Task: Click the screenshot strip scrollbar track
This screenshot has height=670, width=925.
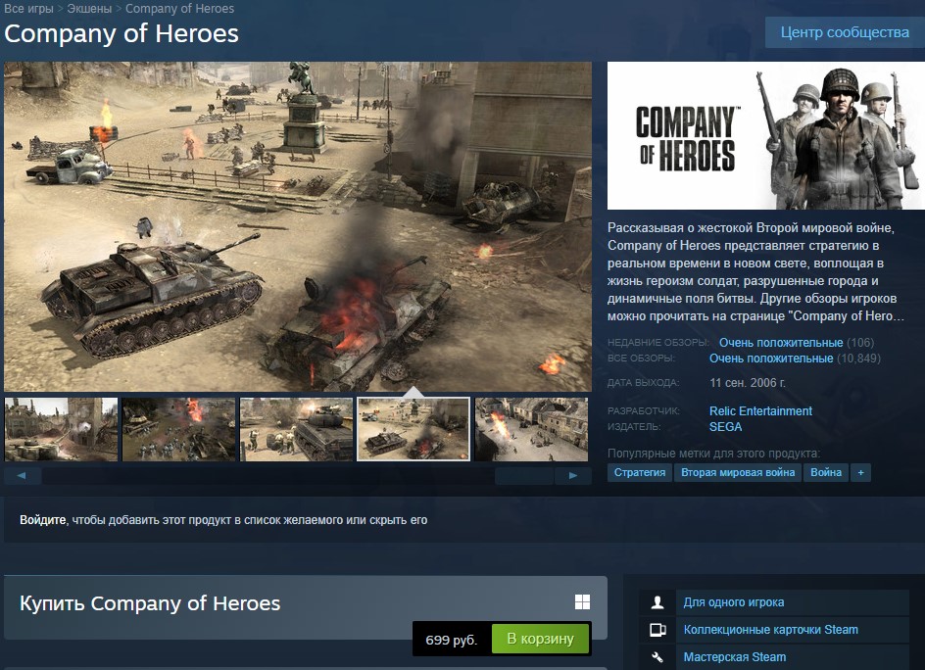Action: tap(268, 475)
